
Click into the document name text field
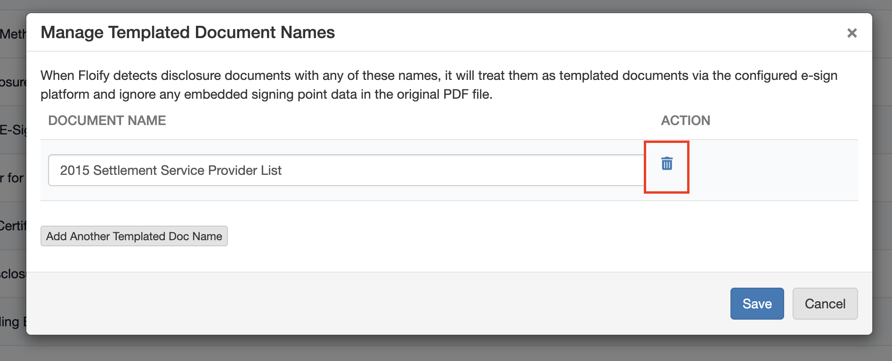(x=346, y=170)
